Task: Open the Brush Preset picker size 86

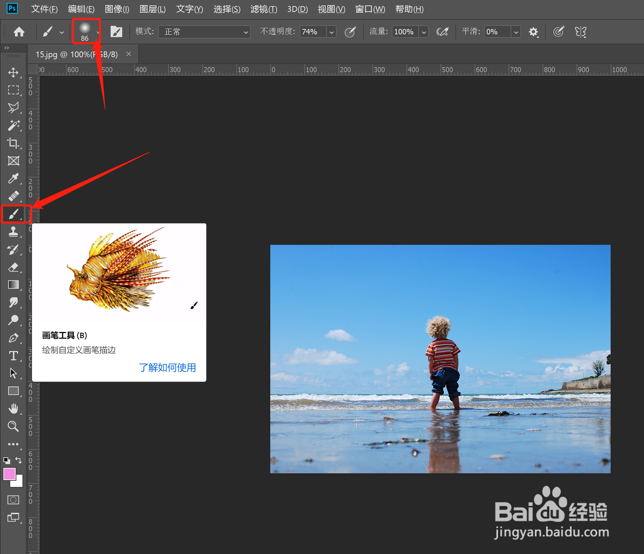Action: click(86, 31)
